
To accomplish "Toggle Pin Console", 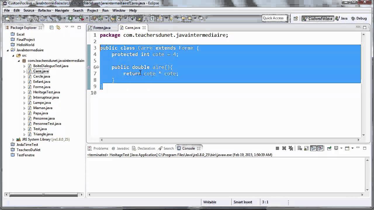I will click(329, 148).
